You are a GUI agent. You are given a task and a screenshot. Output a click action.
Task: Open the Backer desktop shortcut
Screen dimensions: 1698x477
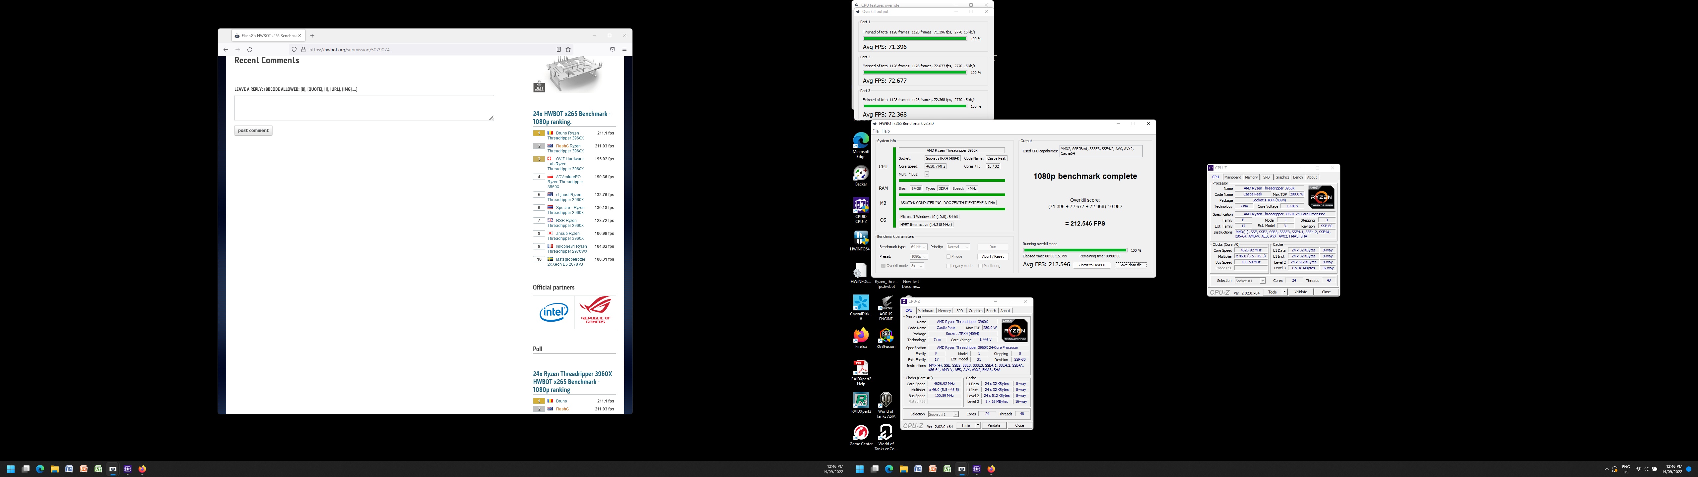click(861, 176)
